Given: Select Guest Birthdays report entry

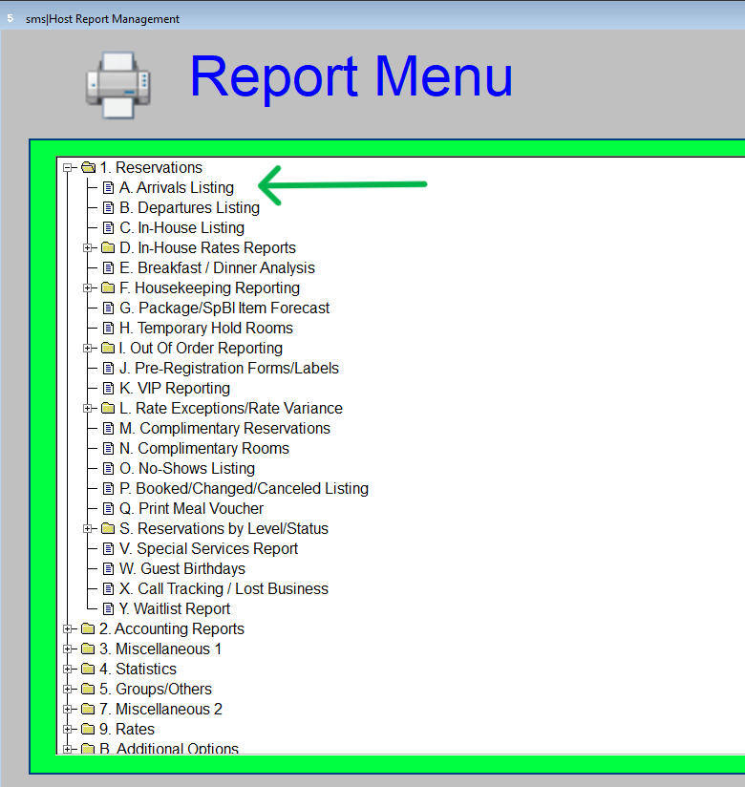Looking at the screenshot, I should click(182, 569).
